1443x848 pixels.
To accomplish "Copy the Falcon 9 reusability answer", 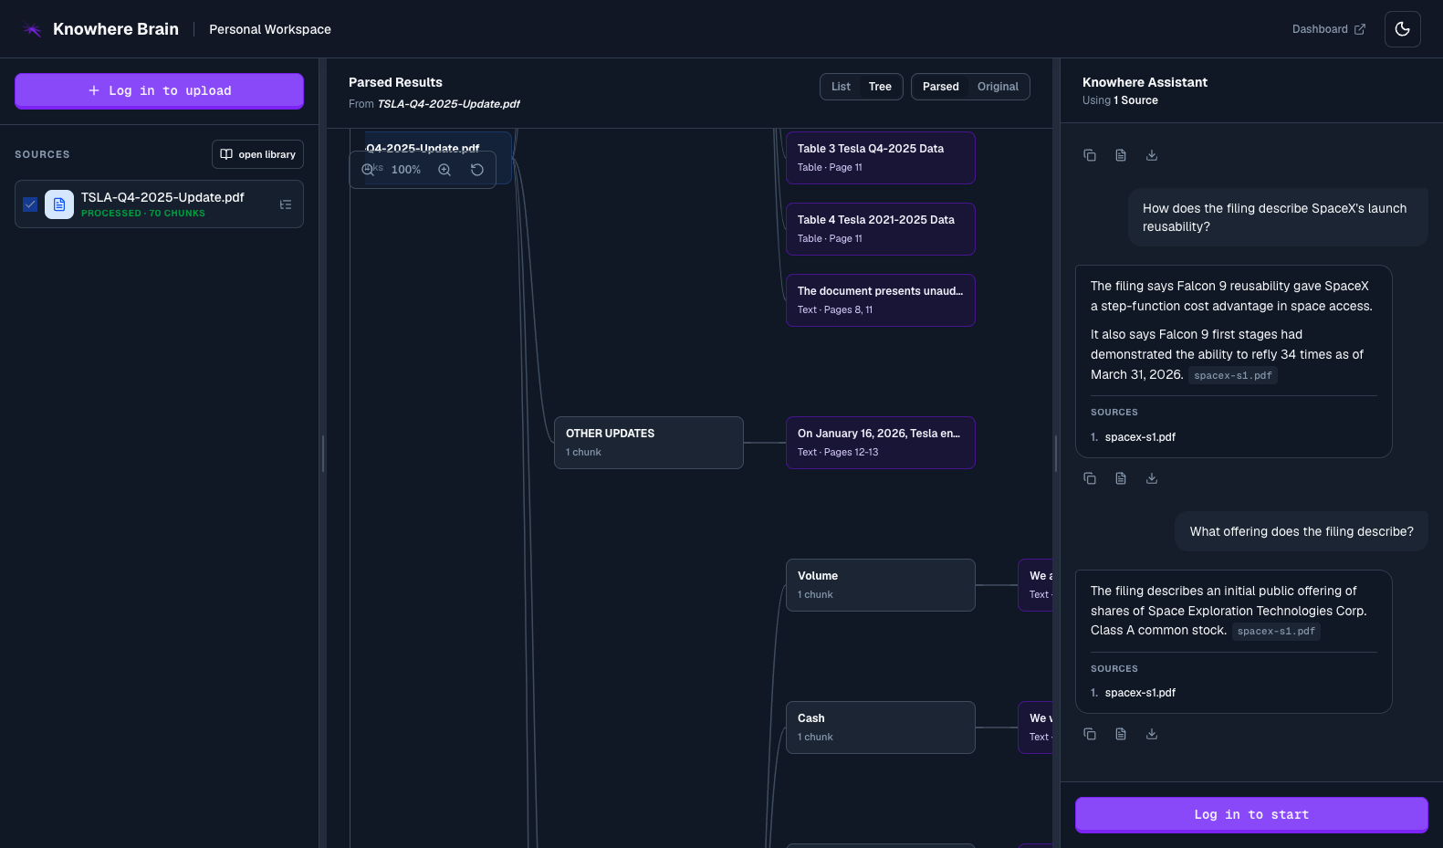I will [1090, 478].
